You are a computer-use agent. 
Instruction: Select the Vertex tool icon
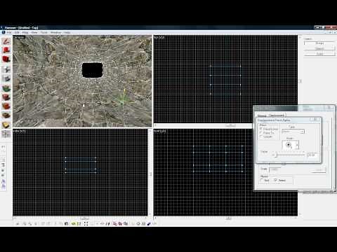point(6,134)
